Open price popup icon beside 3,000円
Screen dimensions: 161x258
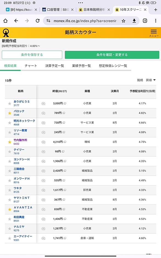point(65,103)
